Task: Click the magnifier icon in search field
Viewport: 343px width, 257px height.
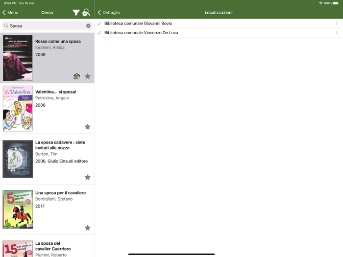Action: (x=6, y=26)
